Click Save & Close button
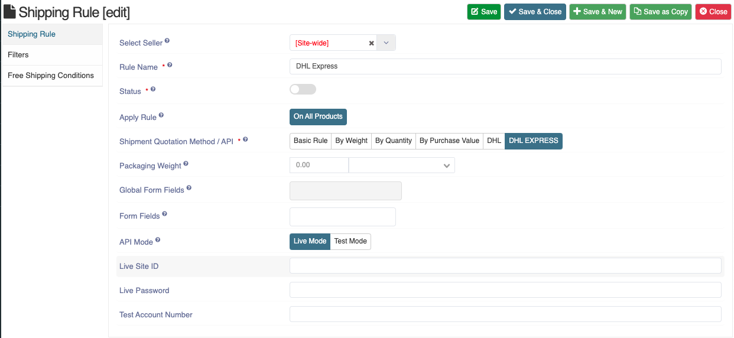Image resolution: width=734 pixels, height=338 pixels. coord(535,12)
